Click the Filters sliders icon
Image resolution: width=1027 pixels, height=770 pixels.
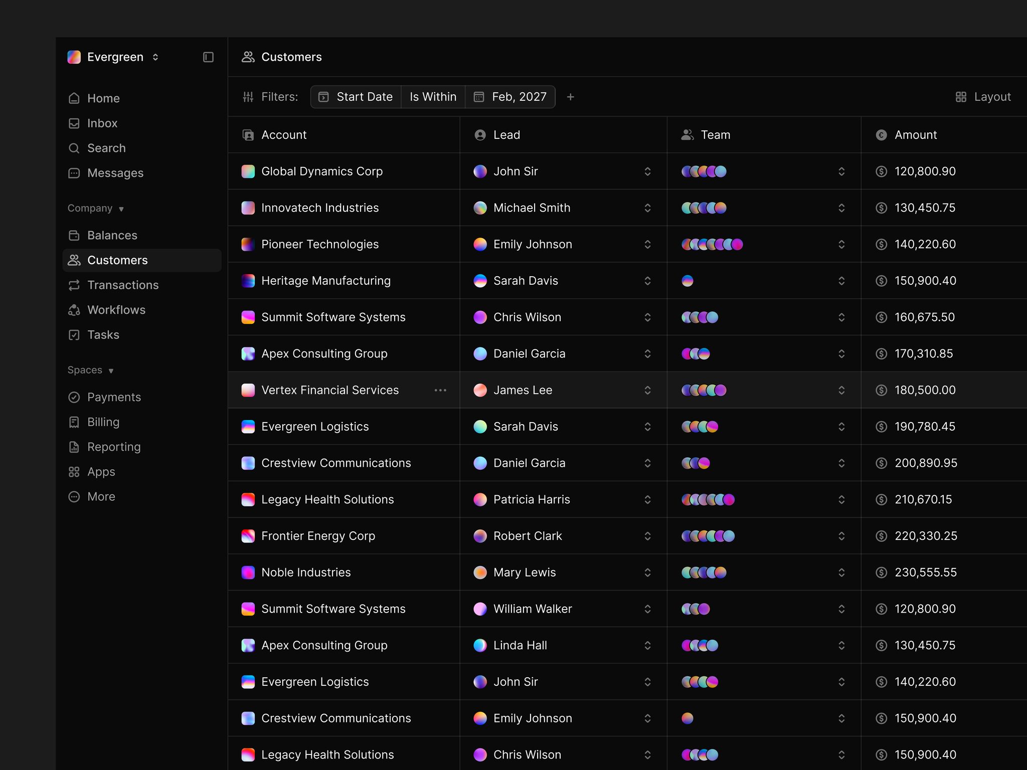coord(248,97)
